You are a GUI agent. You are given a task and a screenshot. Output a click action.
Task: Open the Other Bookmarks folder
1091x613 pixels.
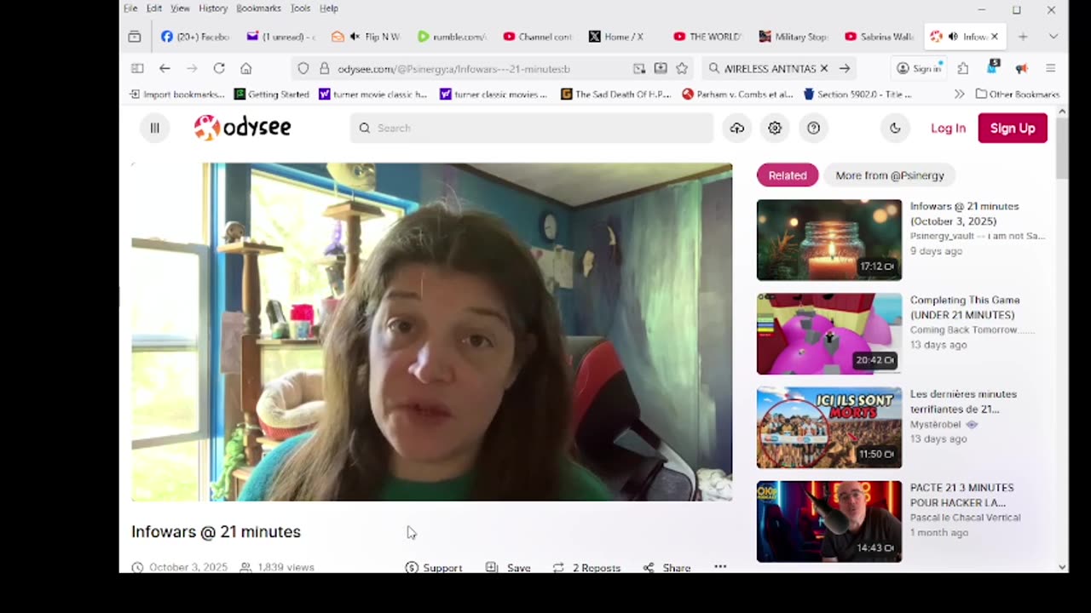click(x=1018, y=94)
